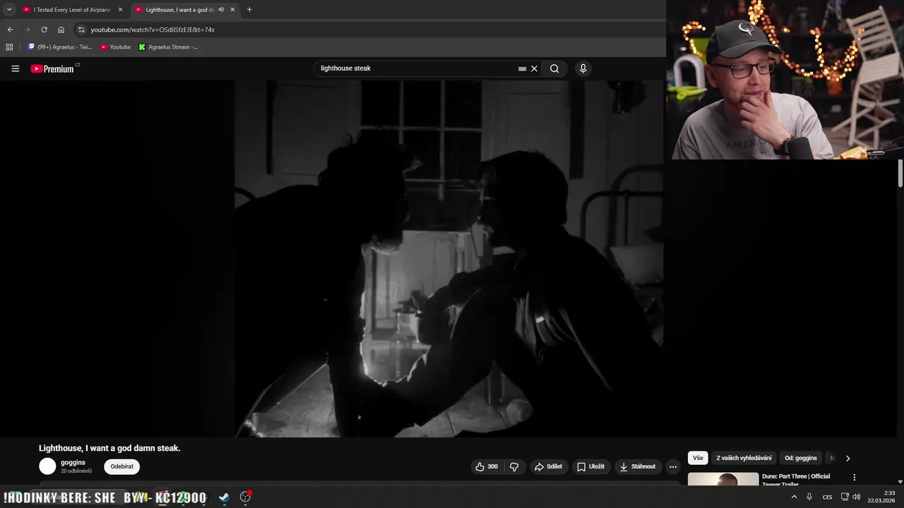Like the video with 300 likes
The width and height of the screenshot is (904, 508).
(x=487, y=466)
